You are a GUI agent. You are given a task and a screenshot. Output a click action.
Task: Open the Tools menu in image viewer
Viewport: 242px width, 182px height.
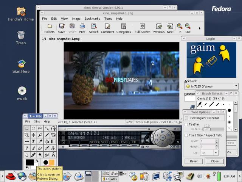click(108, 19)
